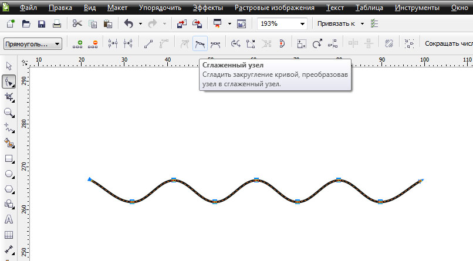
Task: Add nodes with the green plus icon
Action: [77, 44]
